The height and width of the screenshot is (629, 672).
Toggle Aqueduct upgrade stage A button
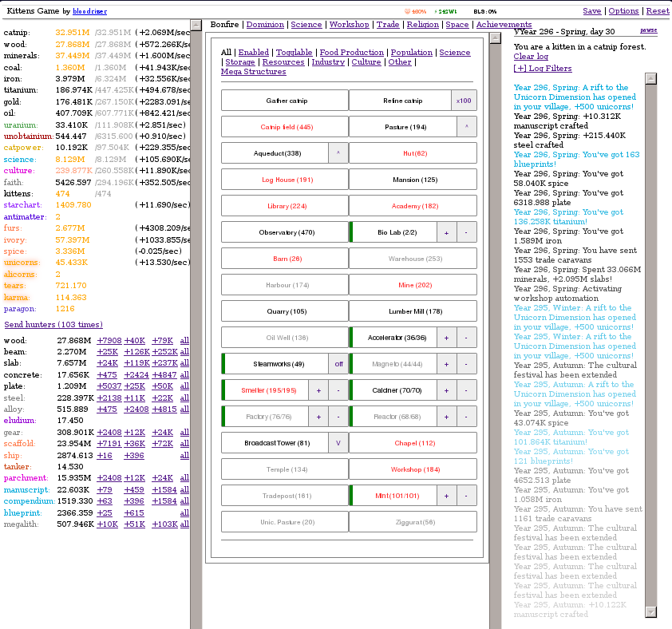[x=338, y=153]
